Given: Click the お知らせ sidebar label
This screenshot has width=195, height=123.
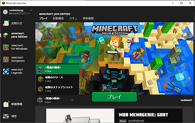Looking at the screenshot, I should (x=17, y=23).
